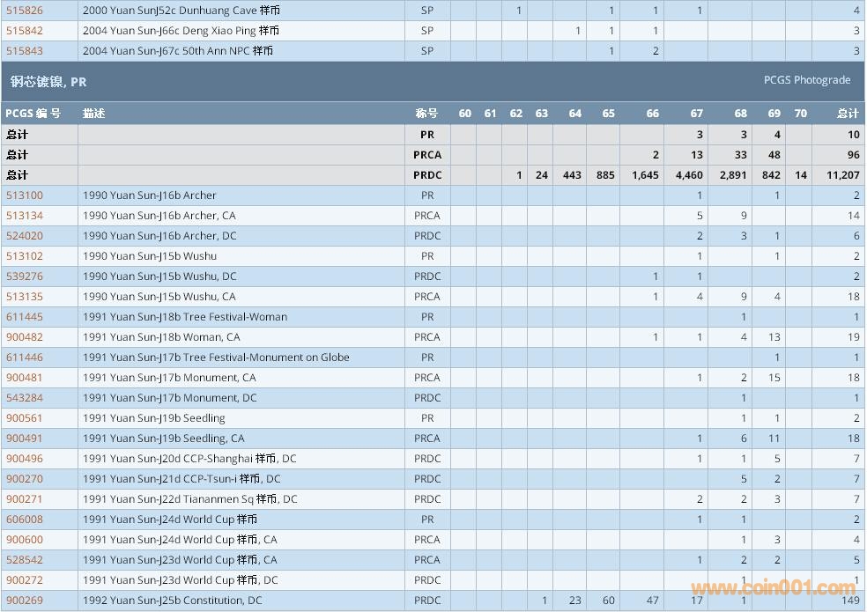Open coin number 524020 link
Screen dimensions: 867x612
(x=24, y=236)
